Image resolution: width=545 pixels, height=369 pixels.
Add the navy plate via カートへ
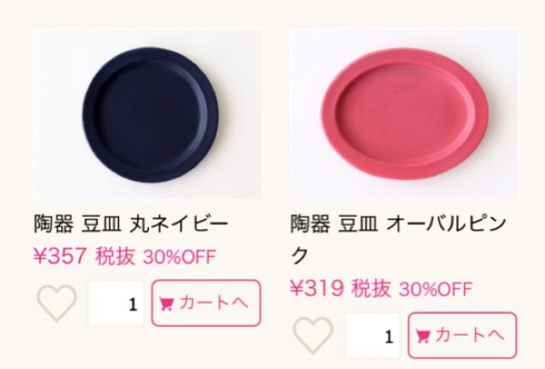(x=206, y=303)
